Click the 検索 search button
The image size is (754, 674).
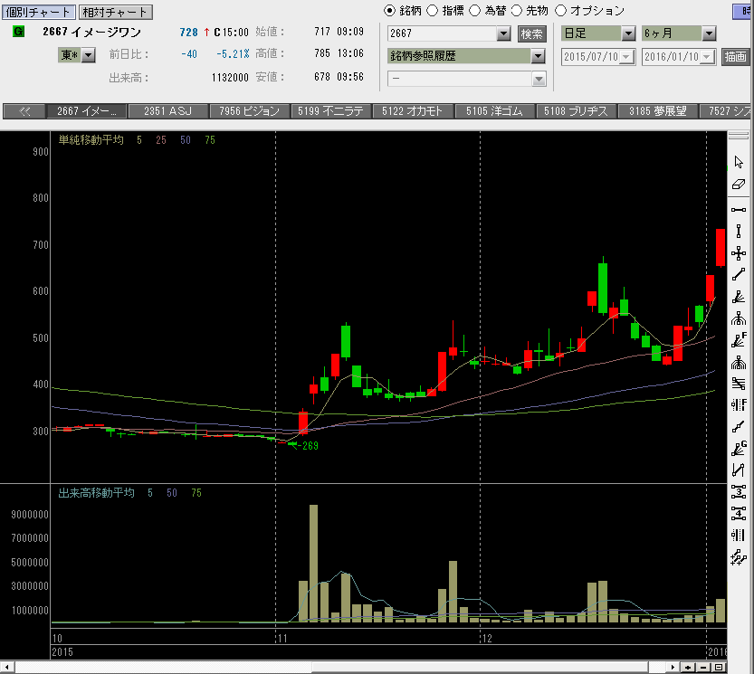pos(532,33)
